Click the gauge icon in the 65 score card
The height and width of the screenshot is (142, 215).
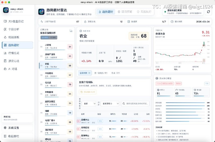177,90
